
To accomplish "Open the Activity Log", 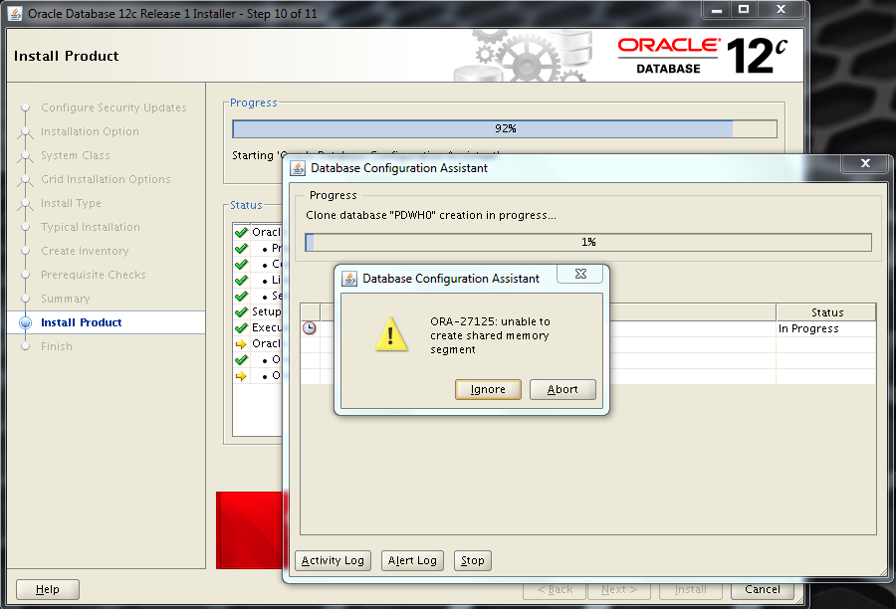I will click(x=333, y=560).
